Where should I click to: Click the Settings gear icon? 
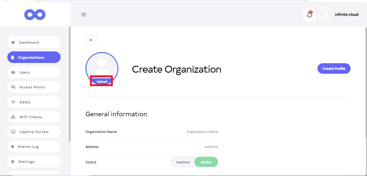(x=13, y=162)
